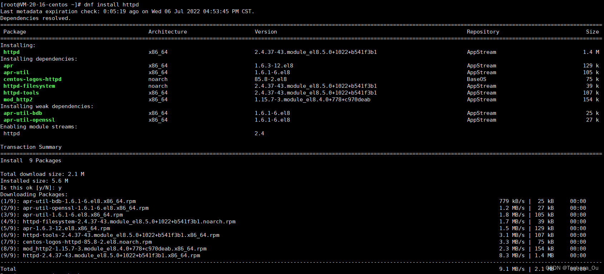Click the '[root@VM-20-16-centos ~]#' prompt
The image size is (604, 274).
point(41,5)
